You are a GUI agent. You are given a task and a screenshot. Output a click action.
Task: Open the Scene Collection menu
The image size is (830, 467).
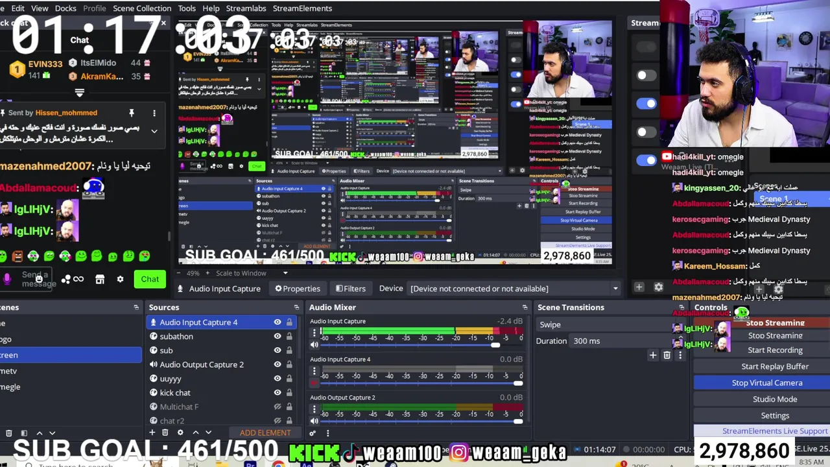click(142, 8)
